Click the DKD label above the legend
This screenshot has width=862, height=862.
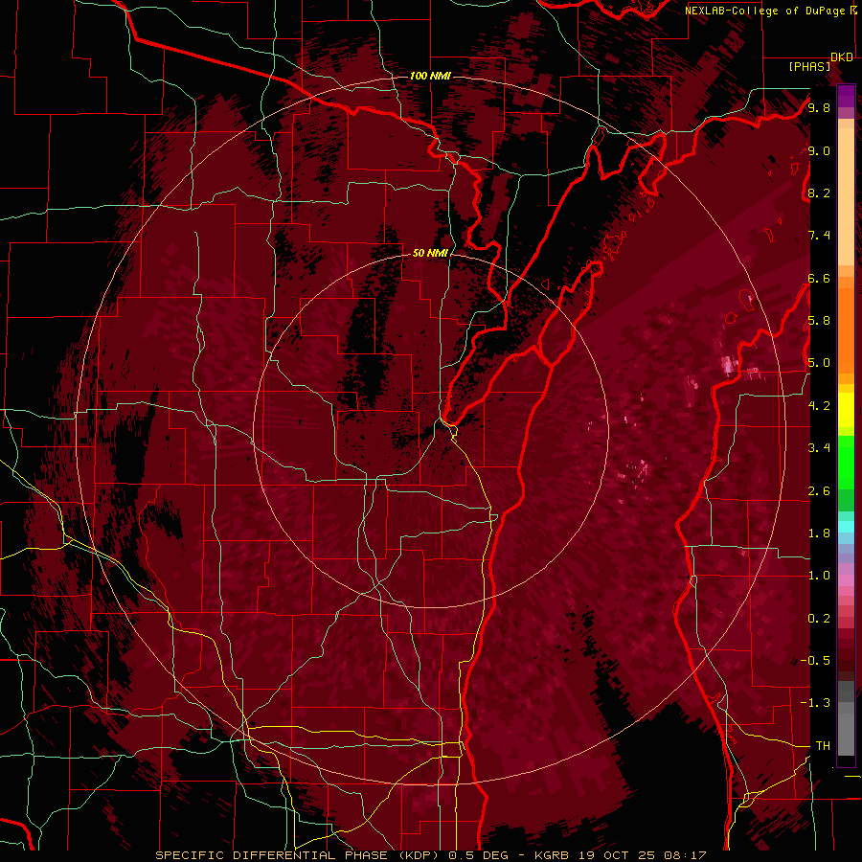tap(842, 57)
